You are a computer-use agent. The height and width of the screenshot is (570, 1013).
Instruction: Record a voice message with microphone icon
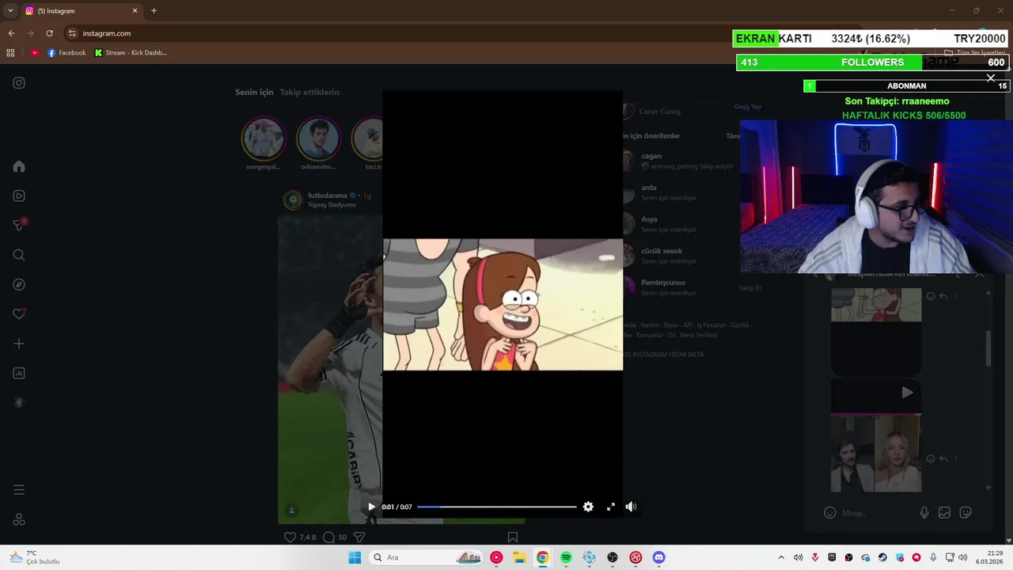coord(924,513)
